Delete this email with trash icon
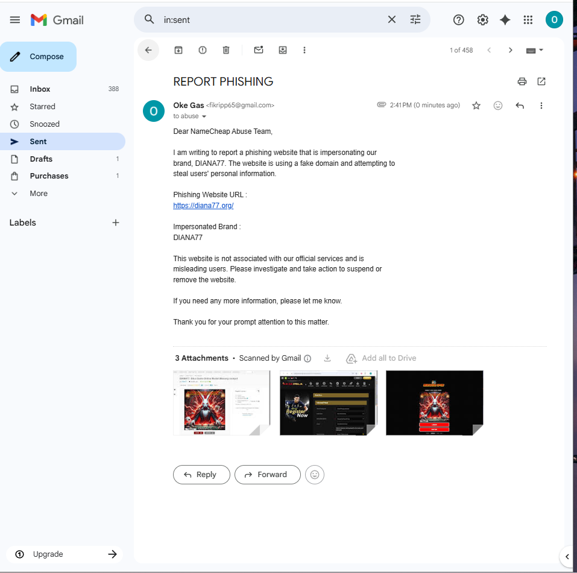 tap(226, 50)
